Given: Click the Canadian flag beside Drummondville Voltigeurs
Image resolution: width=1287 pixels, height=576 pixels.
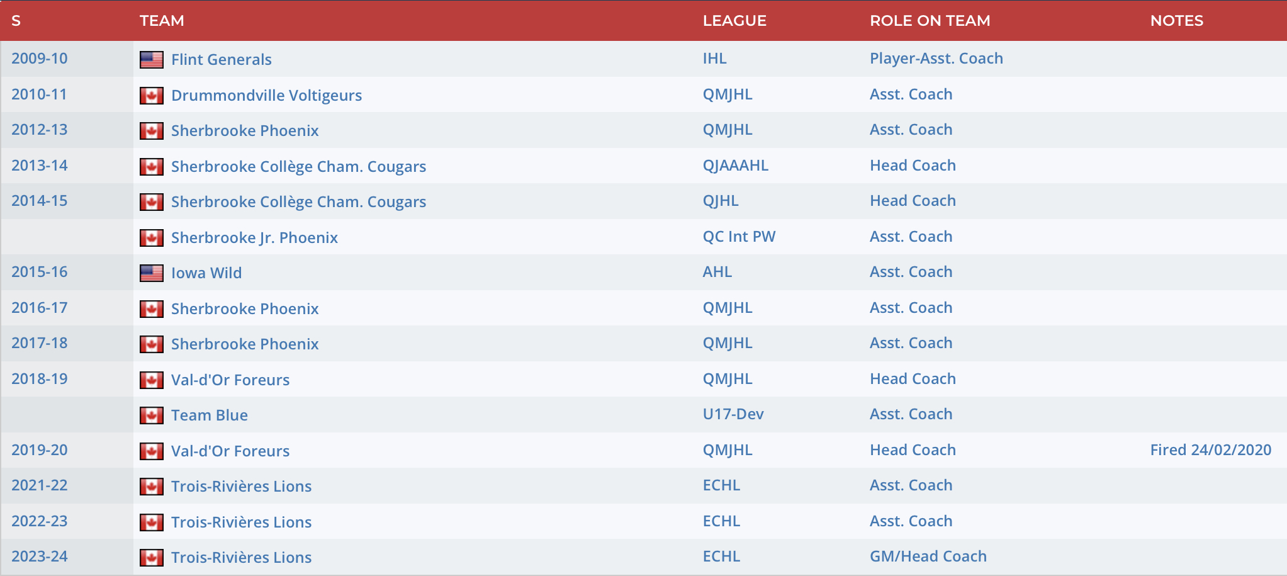Looking at the screenshot, I should point(152,96).
